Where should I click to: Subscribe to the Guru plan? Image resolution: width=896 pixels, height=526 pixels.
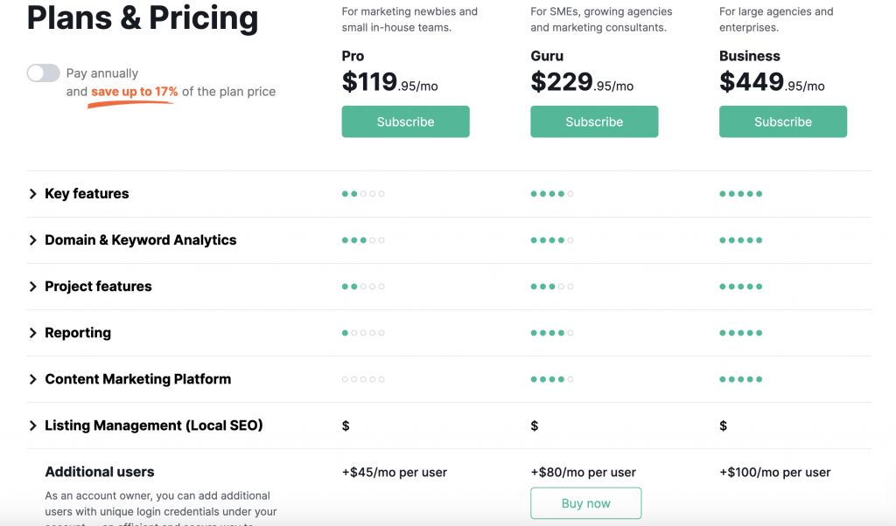point(594,121)
